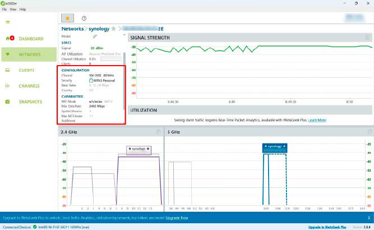Click the MAC address breadcrumb ending in 2E

143,29
